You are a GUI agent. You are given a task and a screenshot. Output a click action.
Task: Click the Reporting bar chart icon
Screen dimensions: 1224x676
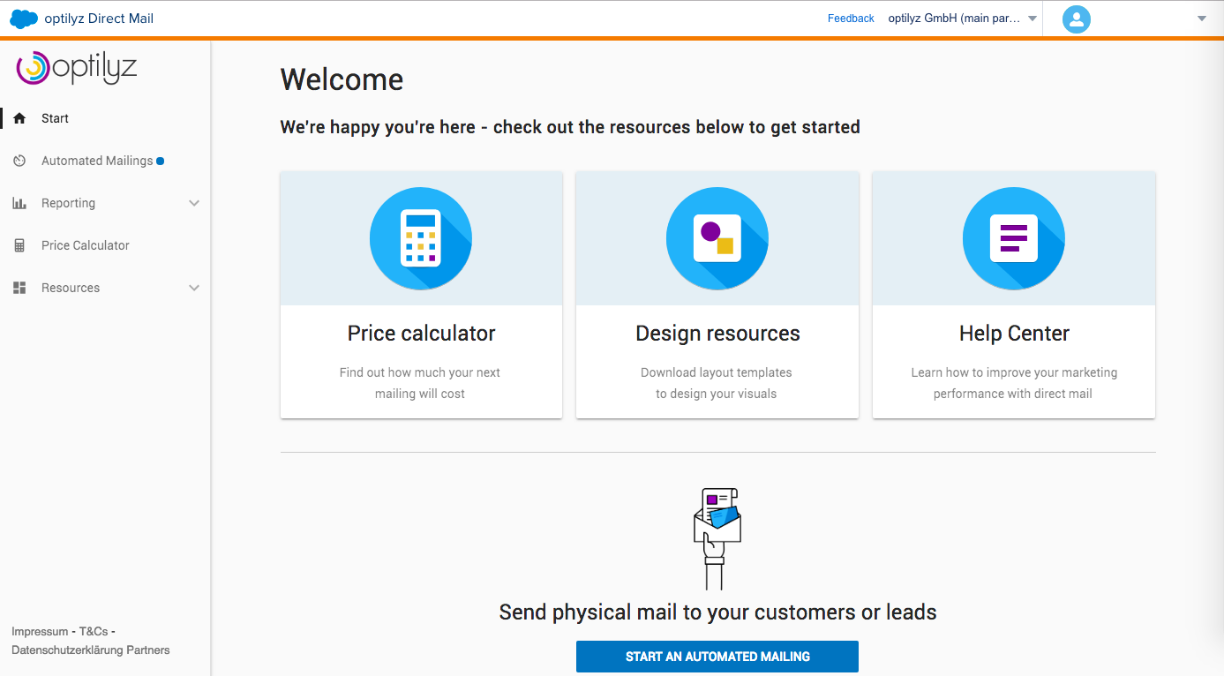pos(19,203)
